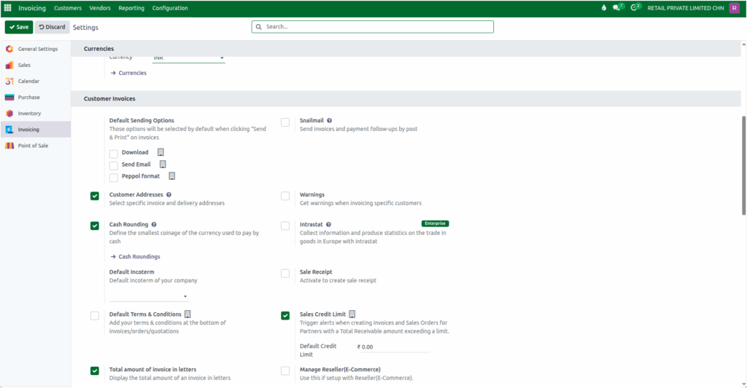
Task: Click the Settings search field
Action: coord(373,27)
